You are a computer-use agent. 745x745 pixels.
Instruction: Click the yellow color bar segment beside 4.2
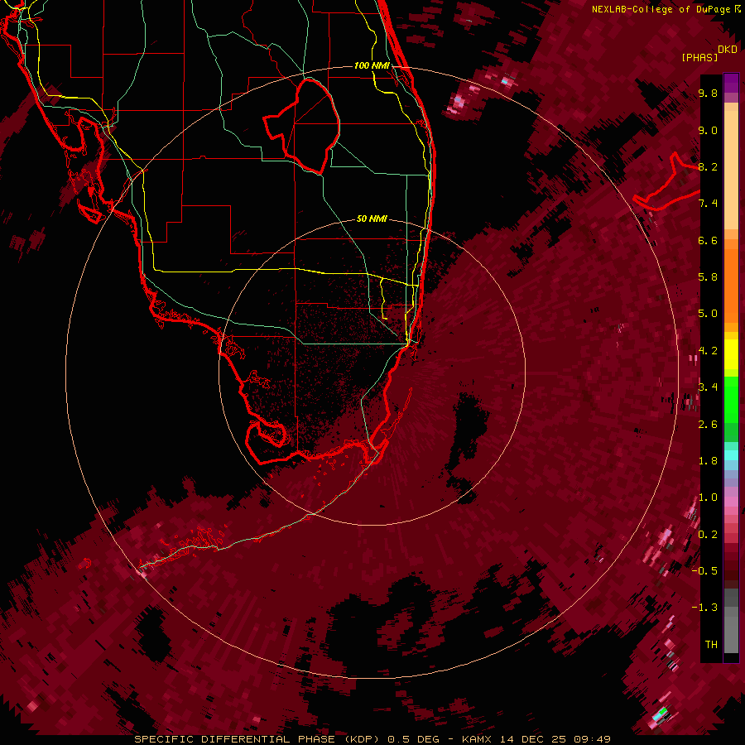731,354
